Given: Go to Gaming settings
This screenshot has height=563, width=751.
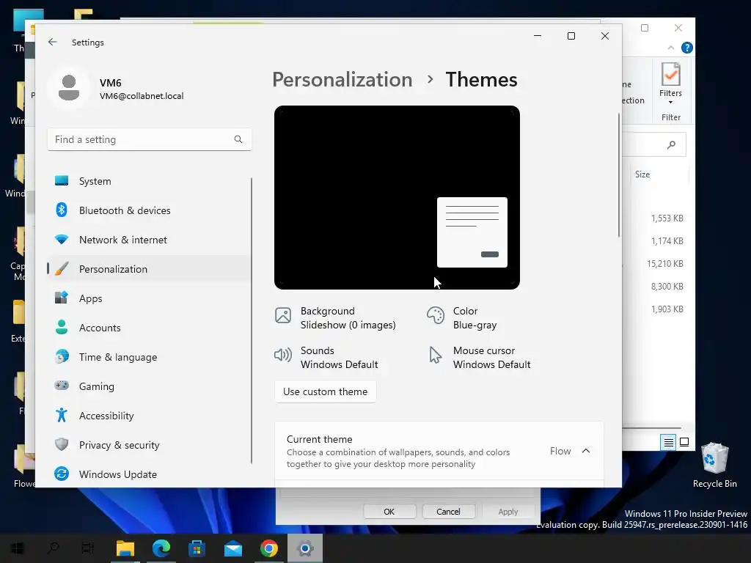Looking at the screenshot, I should [149, 386].
